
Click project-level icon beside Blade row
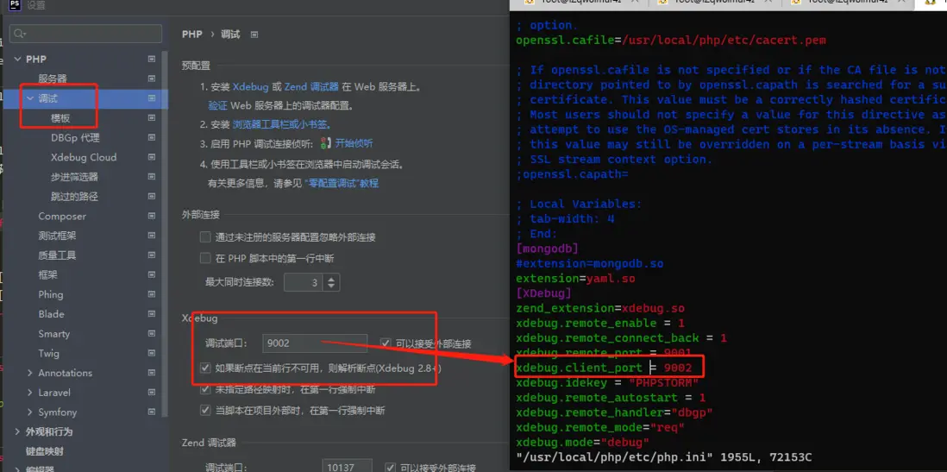coord(152,314)
